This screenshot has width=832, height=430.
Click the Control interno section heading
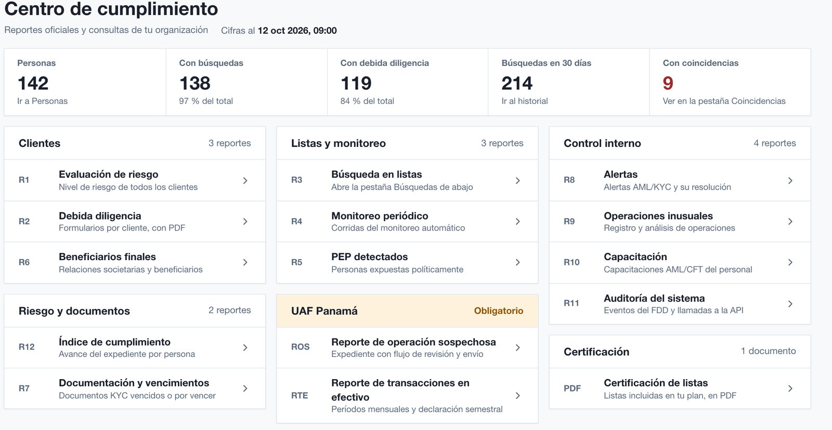pyautogui.click(x=602, y=143)
